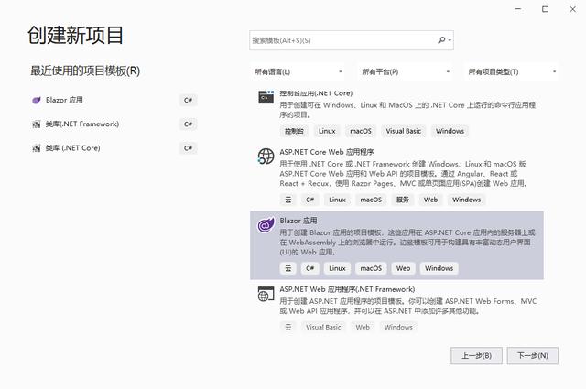Click the ASP.NET Web (.NET Framework) icon

266,294
